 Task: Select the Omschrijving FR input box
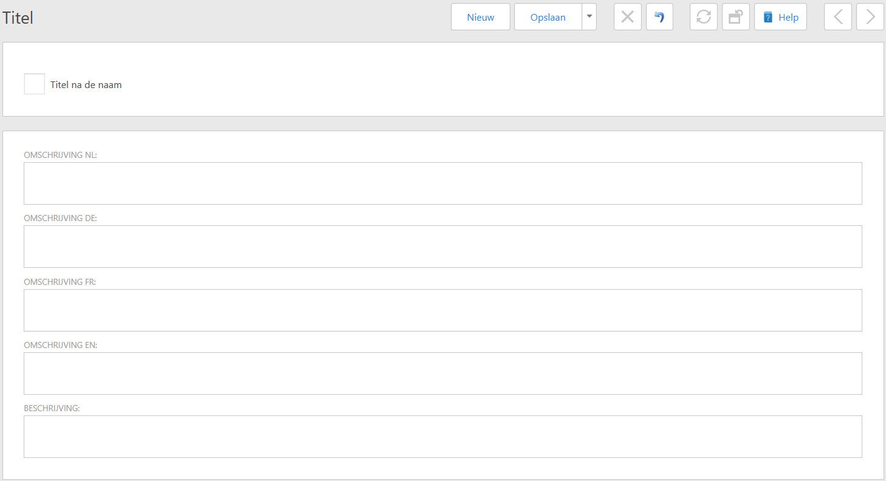[x=442, y=310]
